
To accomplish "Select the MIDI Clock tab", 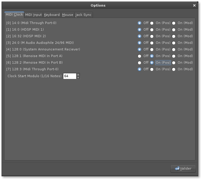I will pyautogui.click(x=14, y=14).
